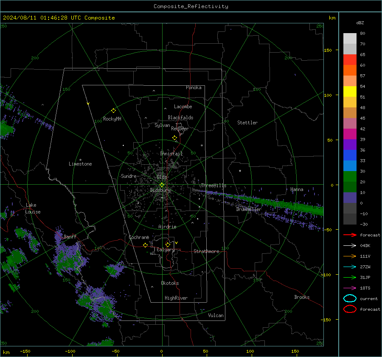Select the purple 36 dBZ color swatch
The width and height of the screenshot is (382, 357).
[350, 145]
